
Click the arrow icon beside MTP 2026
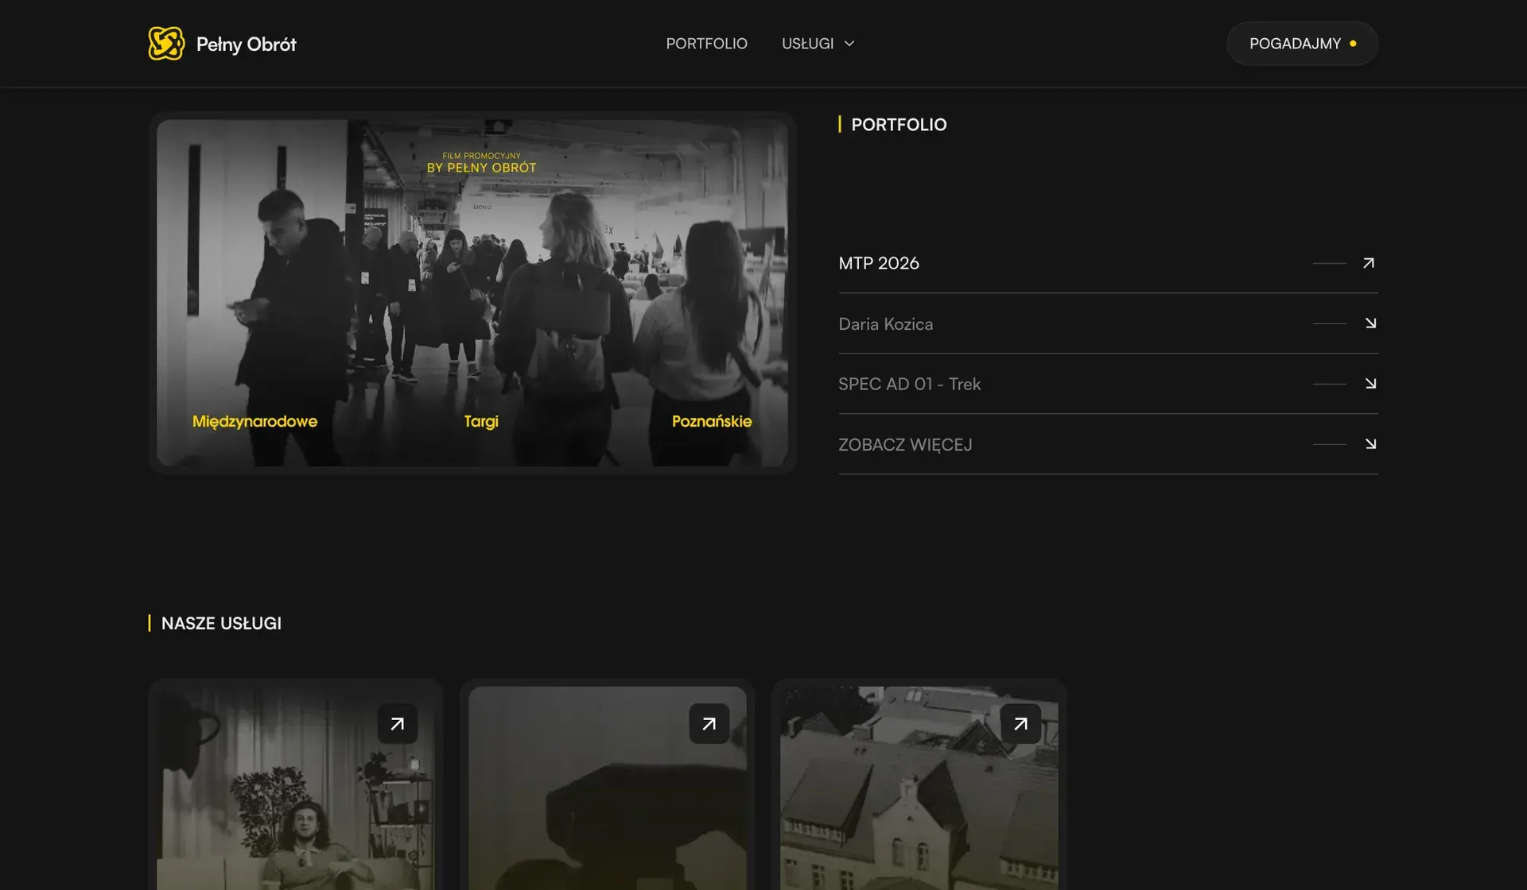click(x=1369, y=263)
